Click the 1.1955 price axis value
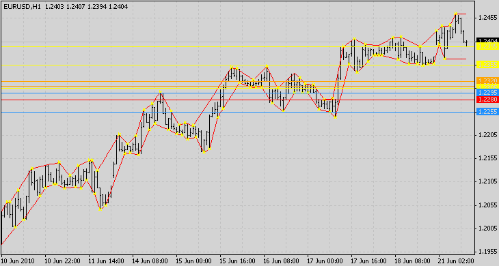499x266 pixels. coord(488,252)
